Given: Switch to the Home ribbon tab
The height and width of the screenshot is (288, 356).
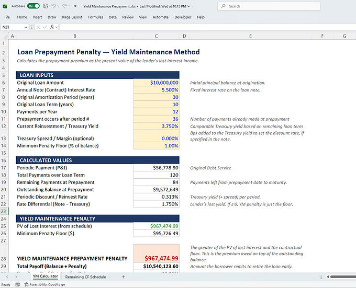Looking at the screenshot, I should [x=22, y=17].
